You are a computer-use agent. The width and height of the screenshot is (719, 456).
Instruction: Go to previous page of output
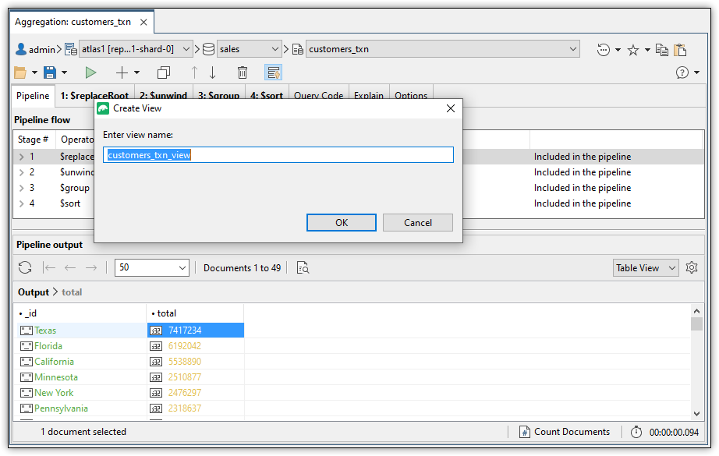(x=70, y=267)
